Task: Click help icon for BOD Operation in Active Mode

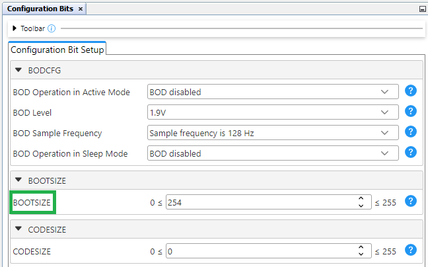Action: (x=410, y=92)
